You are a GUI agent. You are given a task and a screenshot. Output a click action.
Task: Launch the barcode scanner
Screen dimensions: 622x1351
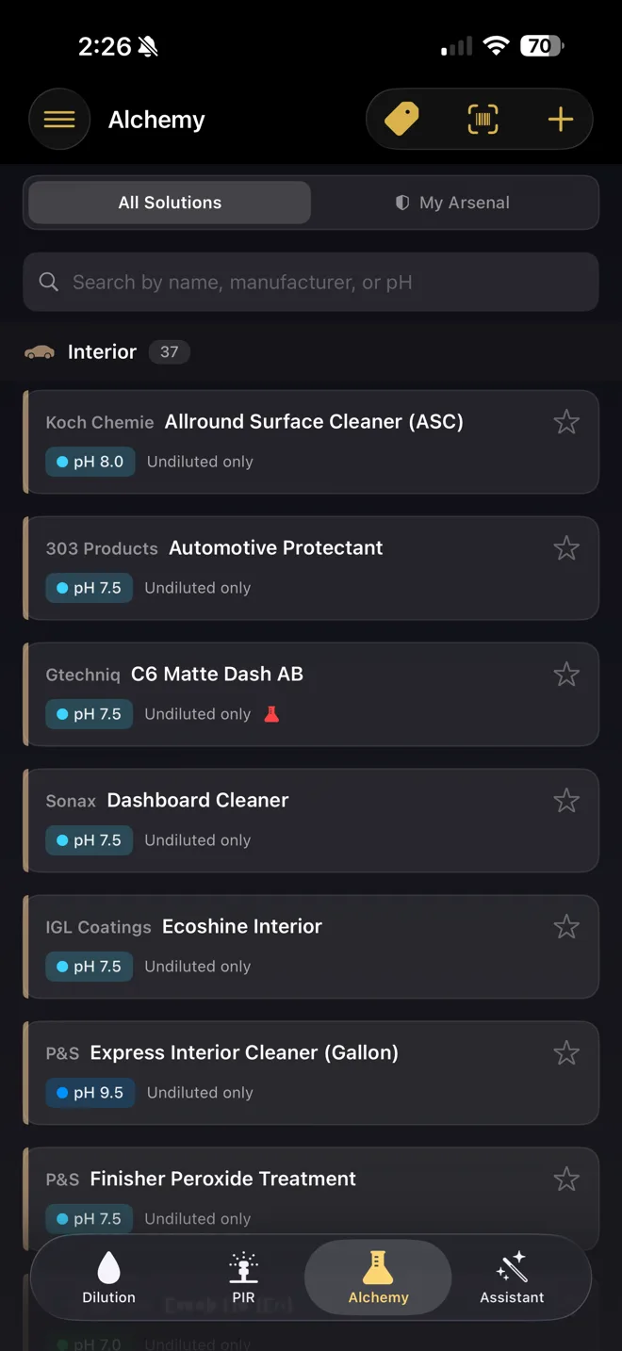481,119
